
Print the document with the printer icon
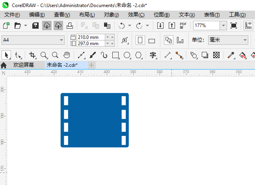pyautogui.click(x=70, y=26)
